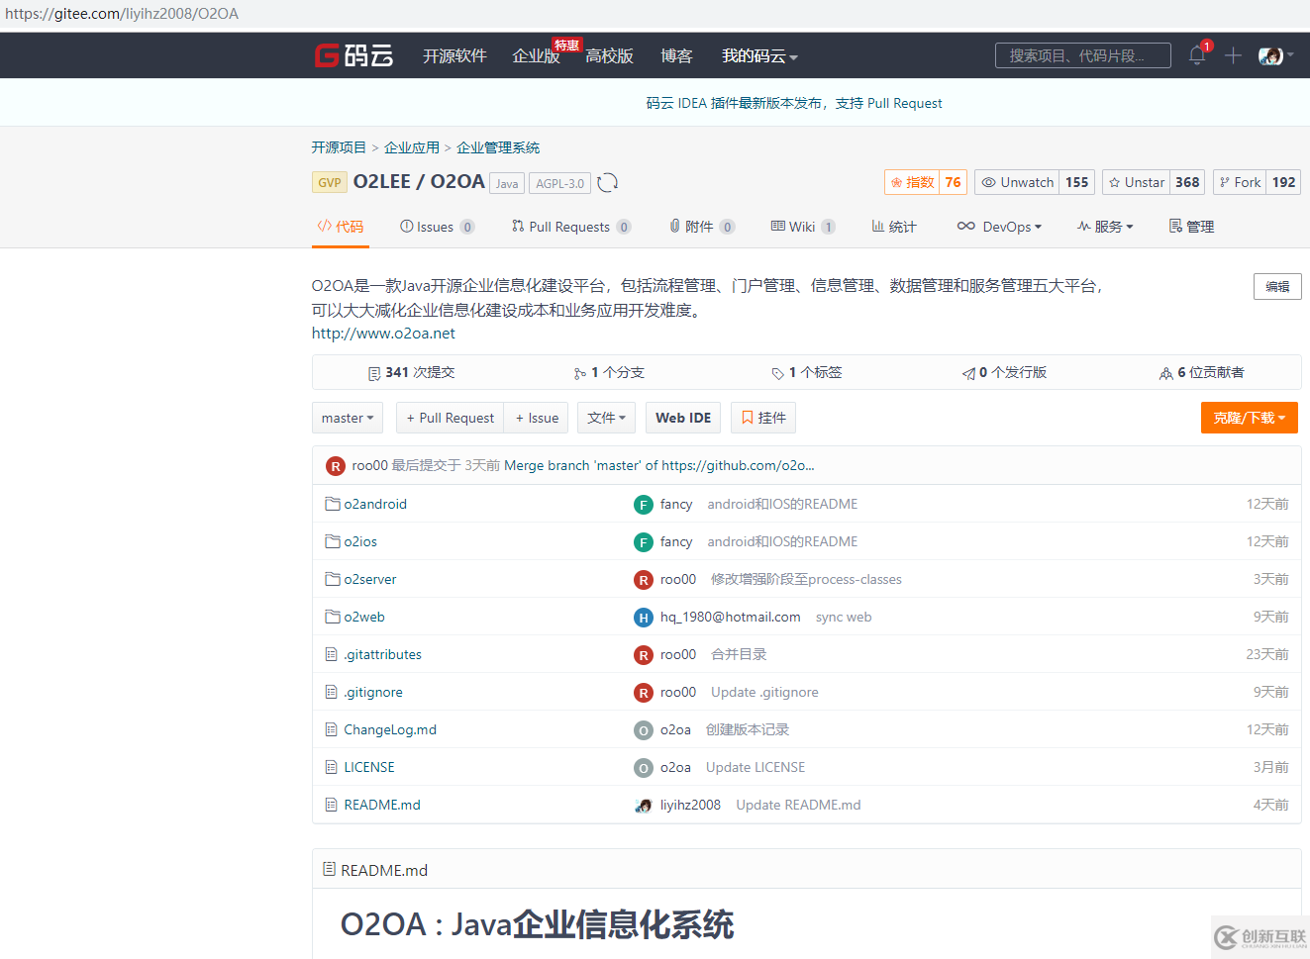1310x959 pixels.
Task: Open the latest Merge branch commit message
Action: point(659,465)
